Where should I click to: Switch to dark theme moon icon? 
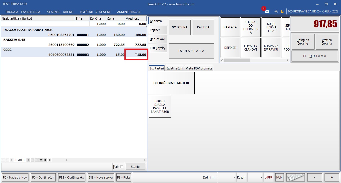point(282,11)
